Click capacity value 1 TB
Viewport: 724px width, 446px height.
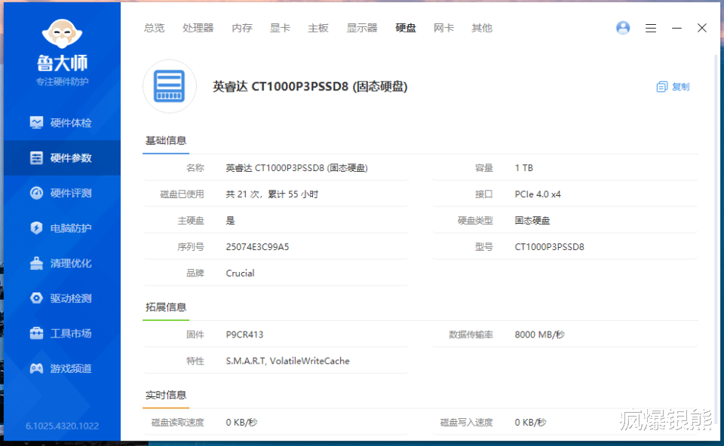[523, 168]
